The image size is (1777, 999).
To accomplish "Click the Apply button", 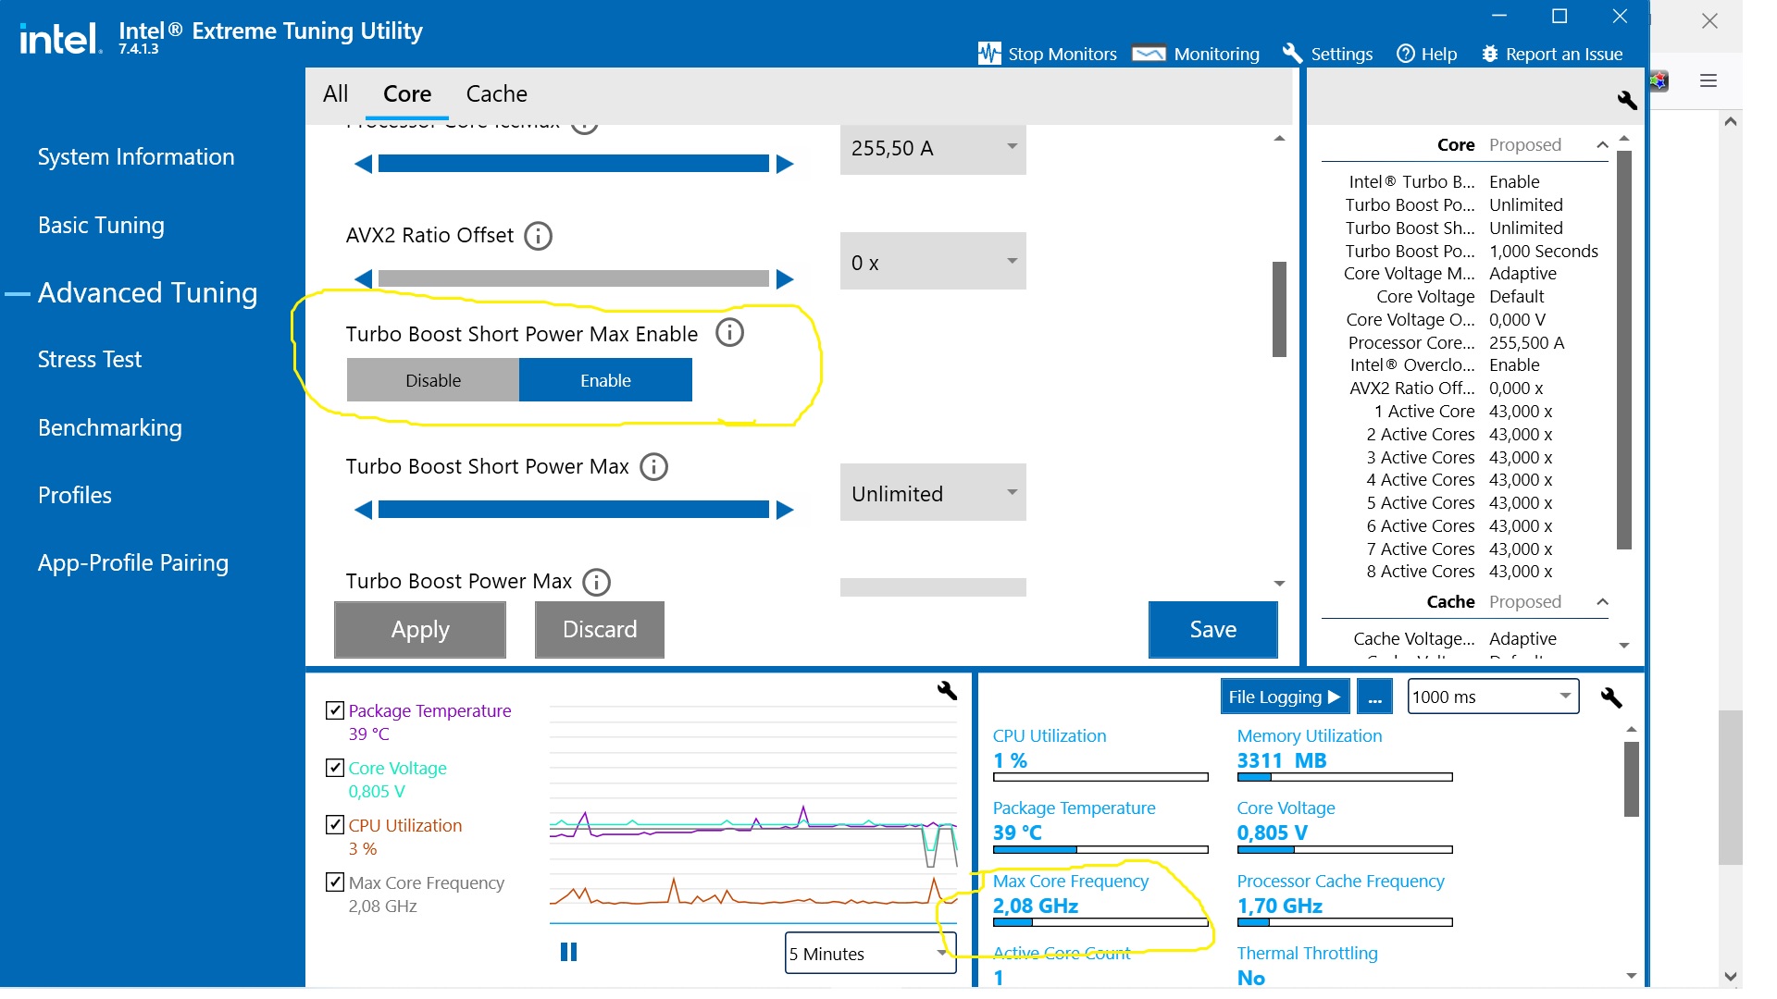I will 419,630.
